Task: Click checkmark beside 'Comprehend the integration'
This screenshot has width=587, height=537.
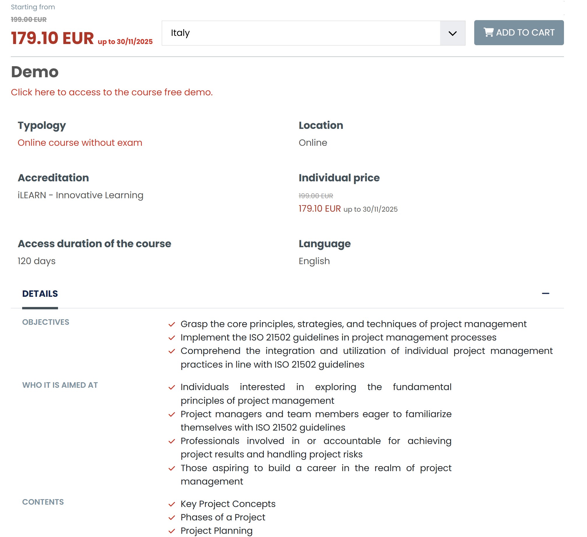Action: pos(172,351)
